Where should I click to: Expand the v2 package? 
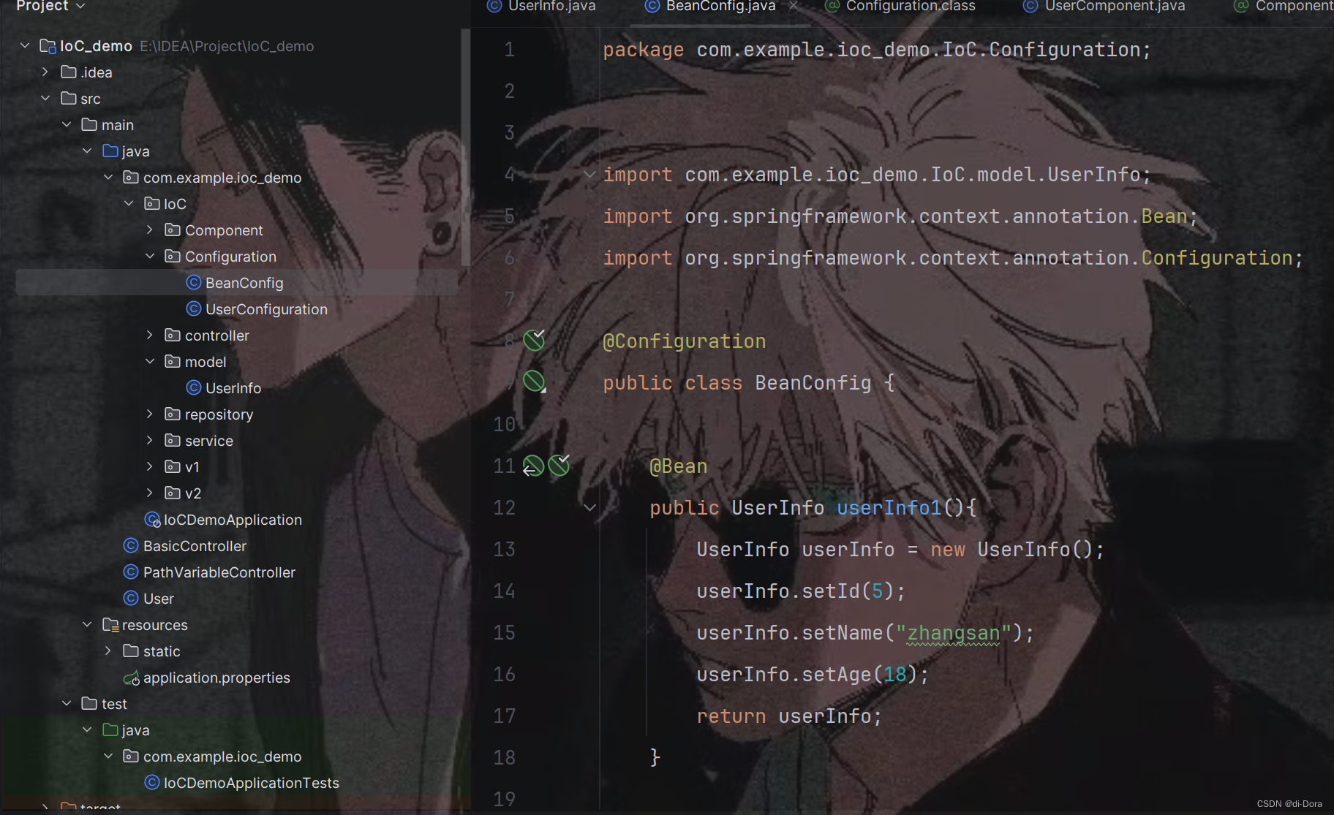click(150, 493)
